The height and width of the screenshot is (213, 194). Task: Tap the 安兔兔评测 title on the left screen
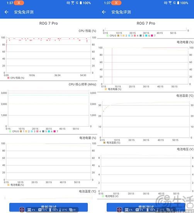click(24, 12)
